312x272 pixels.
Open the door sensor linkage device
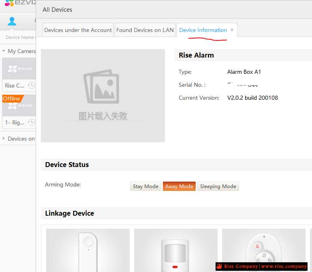tap(88, 250)
